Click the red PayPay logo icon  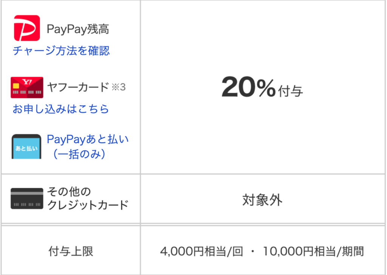[27, 28]
